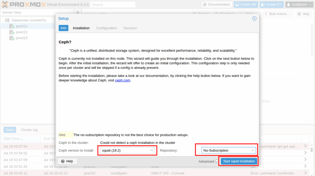315x176 pixels.
Task: Open the Ceph version to install dropdown
Action: 127,150
